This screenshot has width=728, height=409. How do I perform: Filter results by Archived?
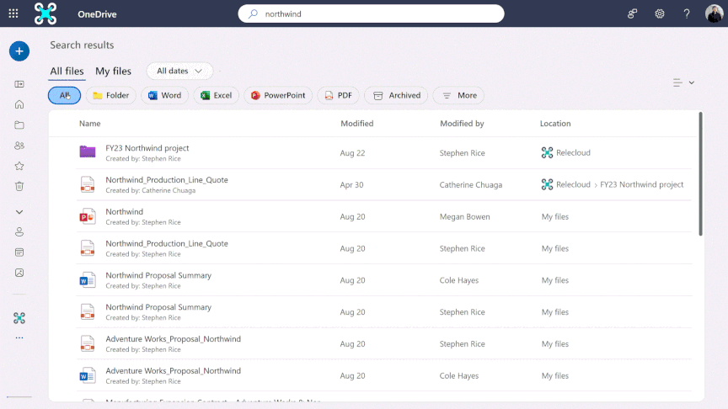[396, 96]
